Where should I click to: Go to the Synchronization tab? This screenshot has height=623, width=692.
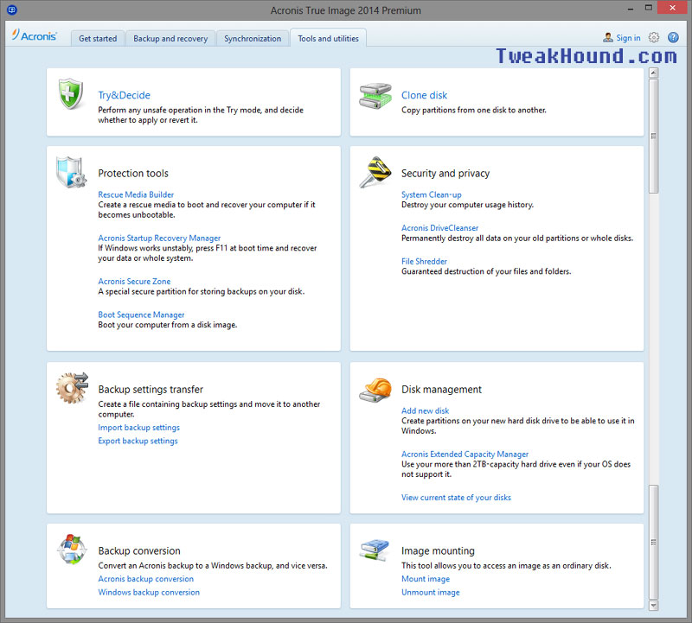coord(253,38)
